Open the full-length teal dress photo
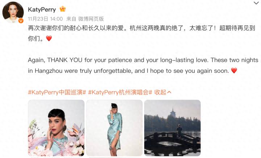The width and height of the screenshot is (261, 158). pos(114,128)
